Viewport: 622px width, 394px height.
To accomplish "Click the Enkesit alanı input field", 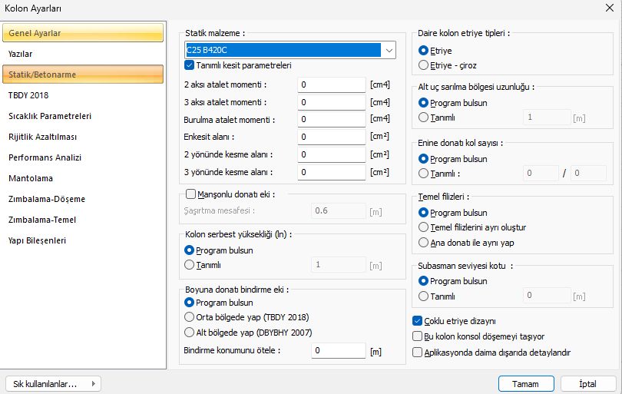I will [331, 137].
